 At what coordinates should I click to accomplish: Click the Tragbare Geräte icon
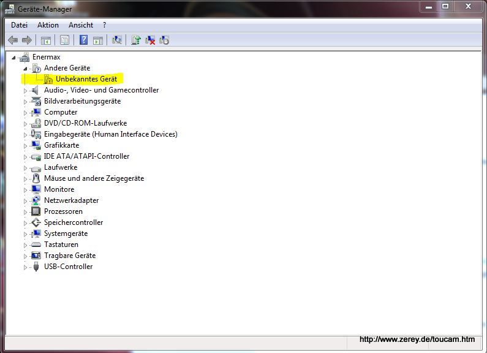tap(36, 256)
